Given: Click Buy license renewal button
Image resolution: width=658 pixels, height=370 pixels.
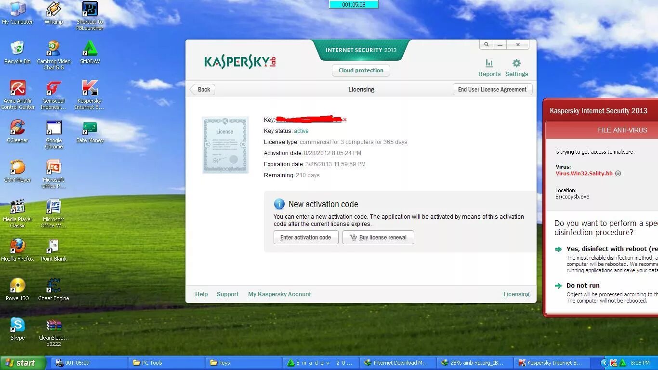Looking at the screenshot, I should click(x=378, y=238).
